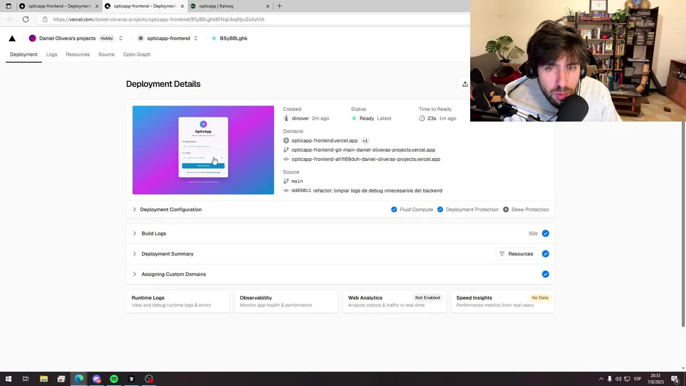Viewport: 686px width, 386px height.
Task: Switch to the Resources tab
Action: (78, 54)
